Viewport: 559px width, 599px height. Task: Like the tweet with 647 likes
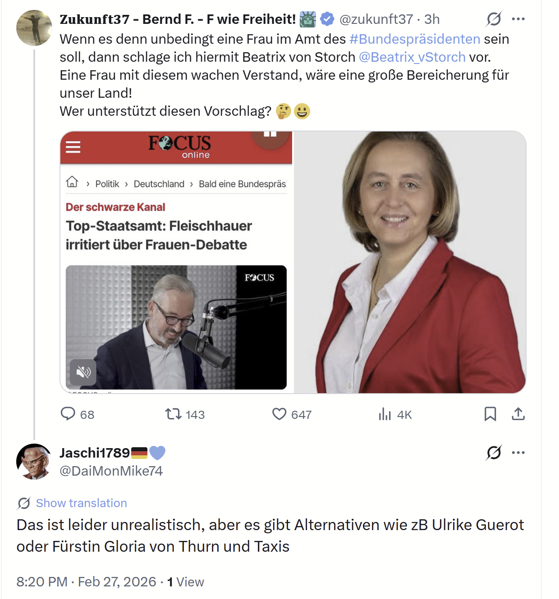[279, 413]
